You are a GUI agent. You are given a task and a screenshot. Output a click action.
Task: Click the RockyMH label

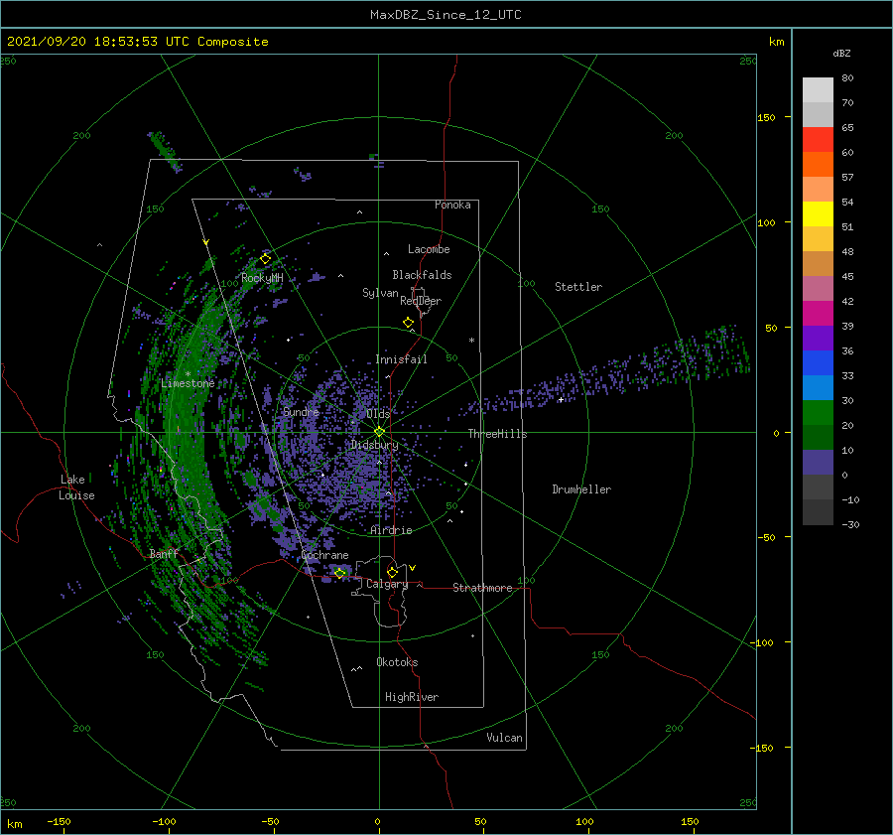tap(262, 278)
